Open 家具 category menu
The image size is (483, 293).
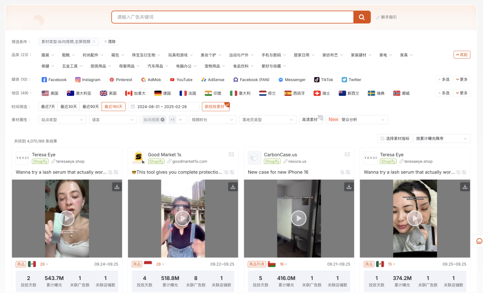(x=406, y=55)
